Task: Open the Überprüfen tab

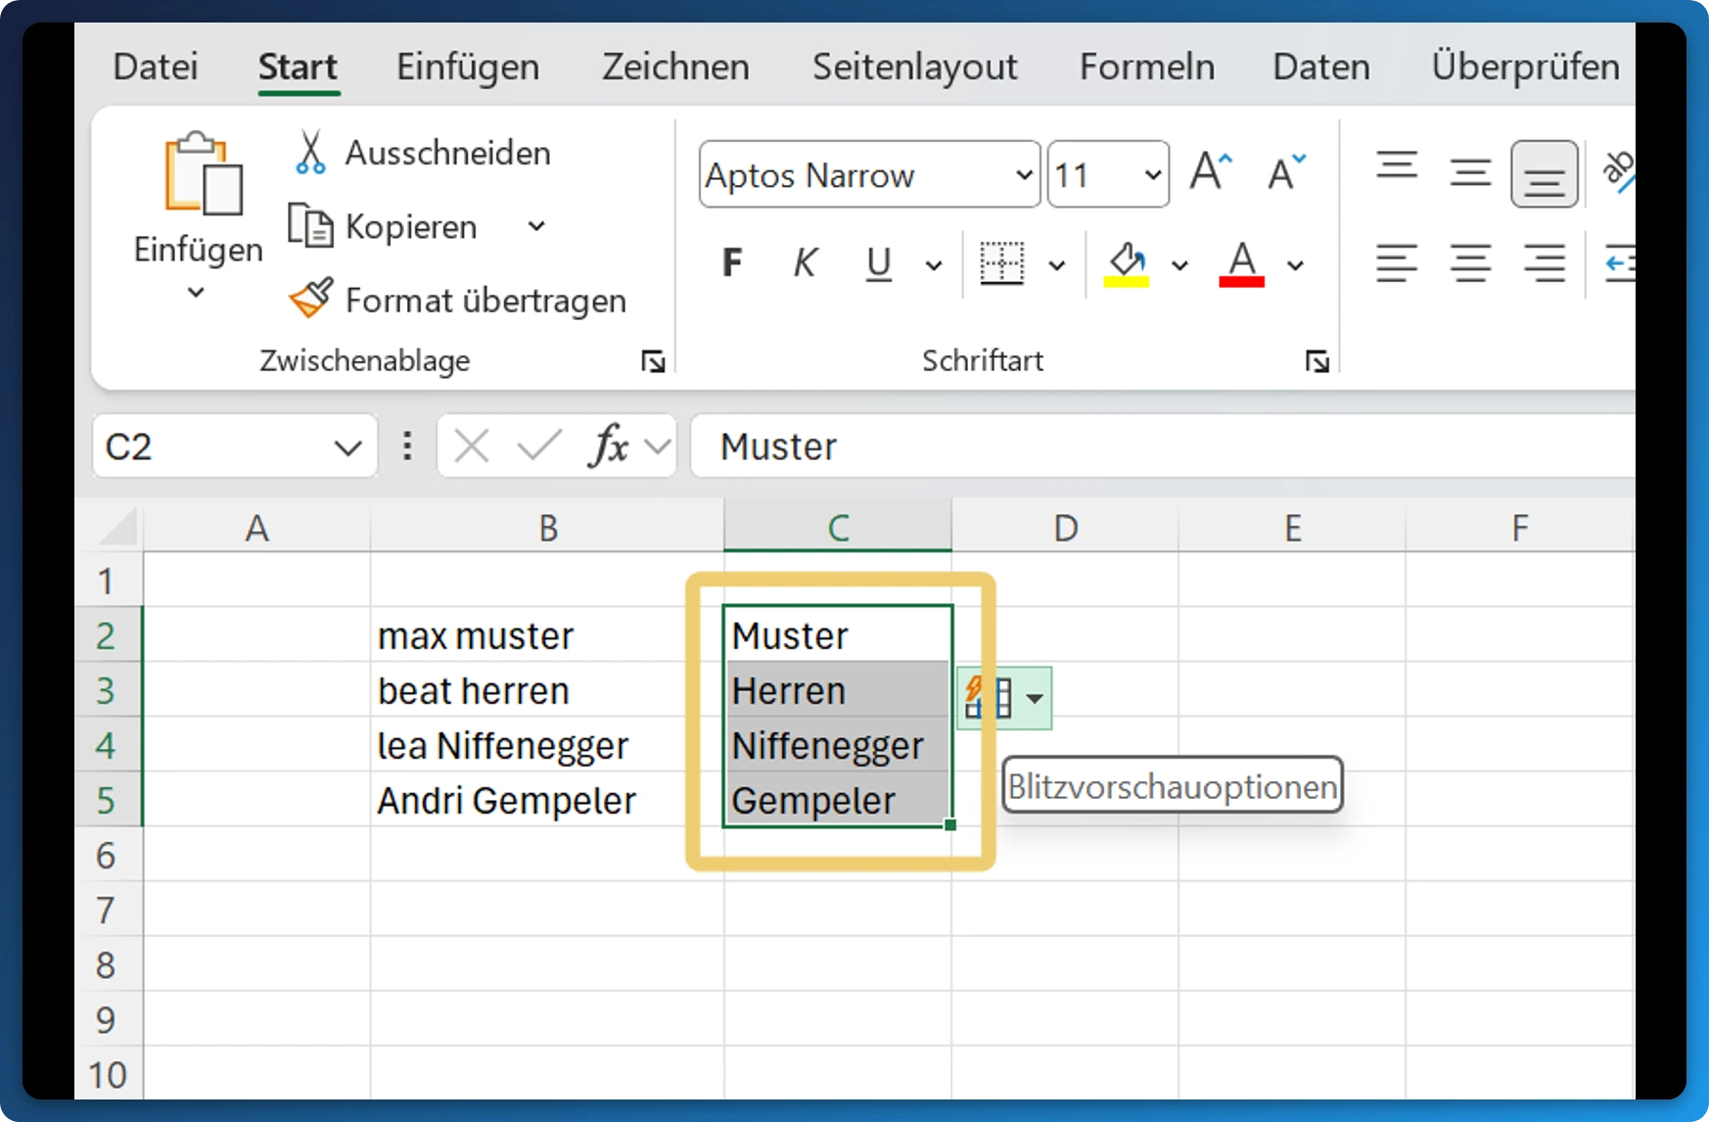Action: click(1525, 67)
